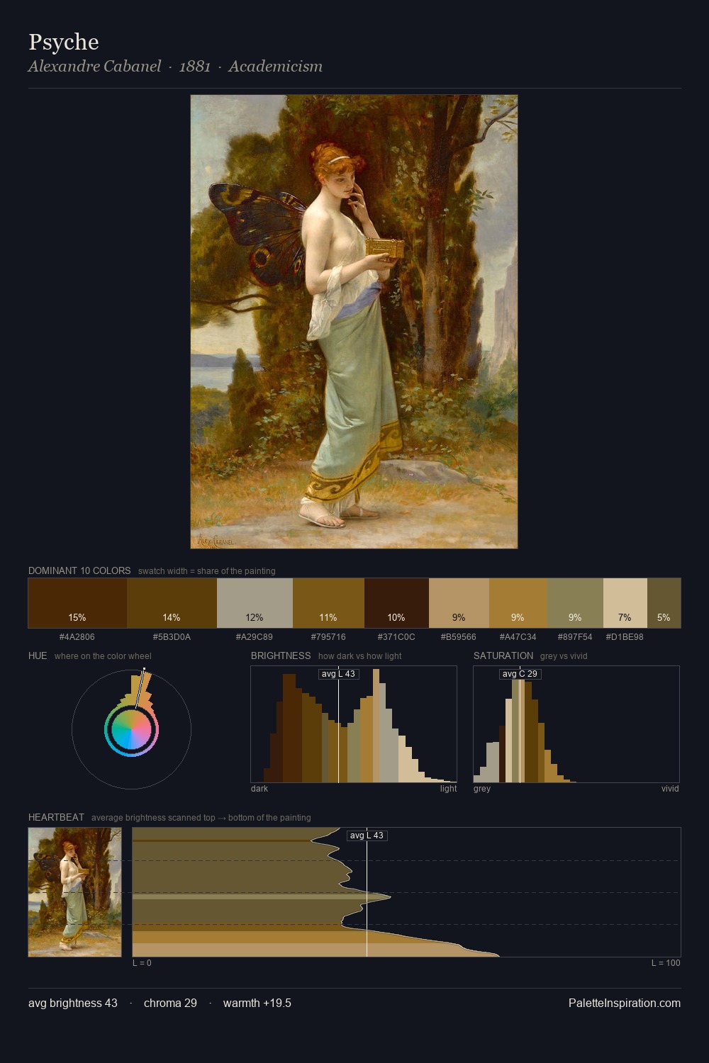Click the #795716 hex label
709x1063 pixels.
(x=328, y=637)
